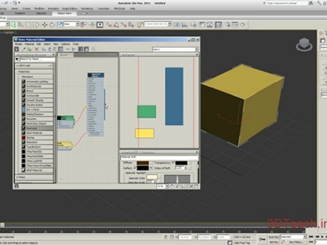The image size is (327, 245).
Task: Open the Modes menu in Slate editor
Action: coord(18,44)
